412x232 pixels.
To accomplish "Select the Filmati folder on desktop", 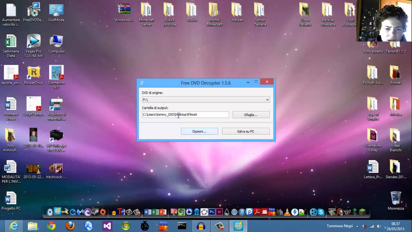I will [x=396, y=75].
